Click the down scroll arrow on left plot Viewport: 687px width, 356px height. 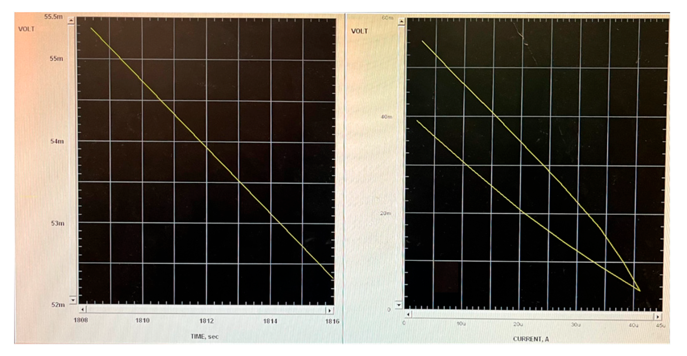[73, 300]
